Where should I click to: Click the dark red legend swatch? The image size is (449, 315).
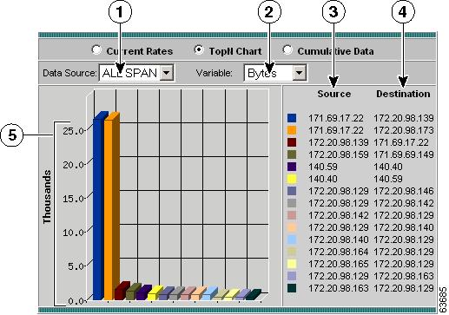coord(292,142)
